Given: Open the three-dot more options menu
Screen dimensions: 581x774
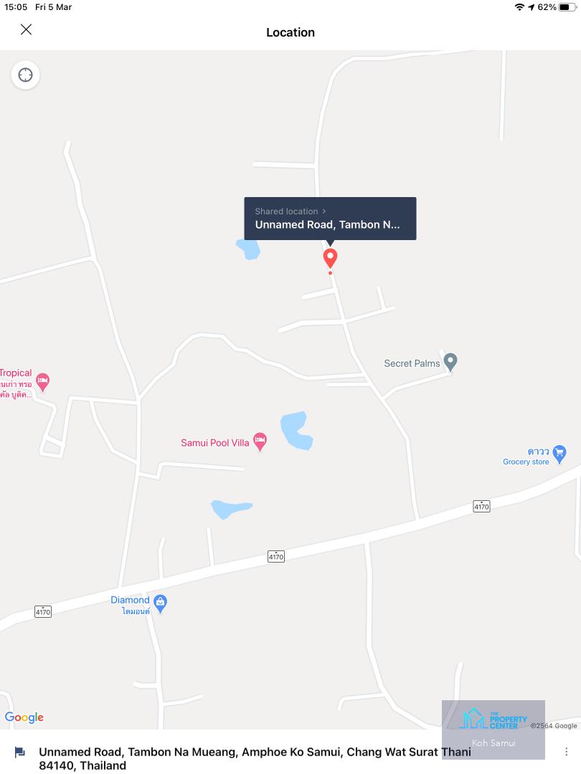Looking at the screenshot, I should 566,752.
